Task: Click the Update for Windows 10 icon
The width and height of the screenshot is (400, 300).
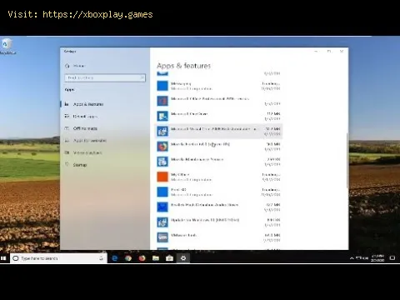Action: point(162,222)
